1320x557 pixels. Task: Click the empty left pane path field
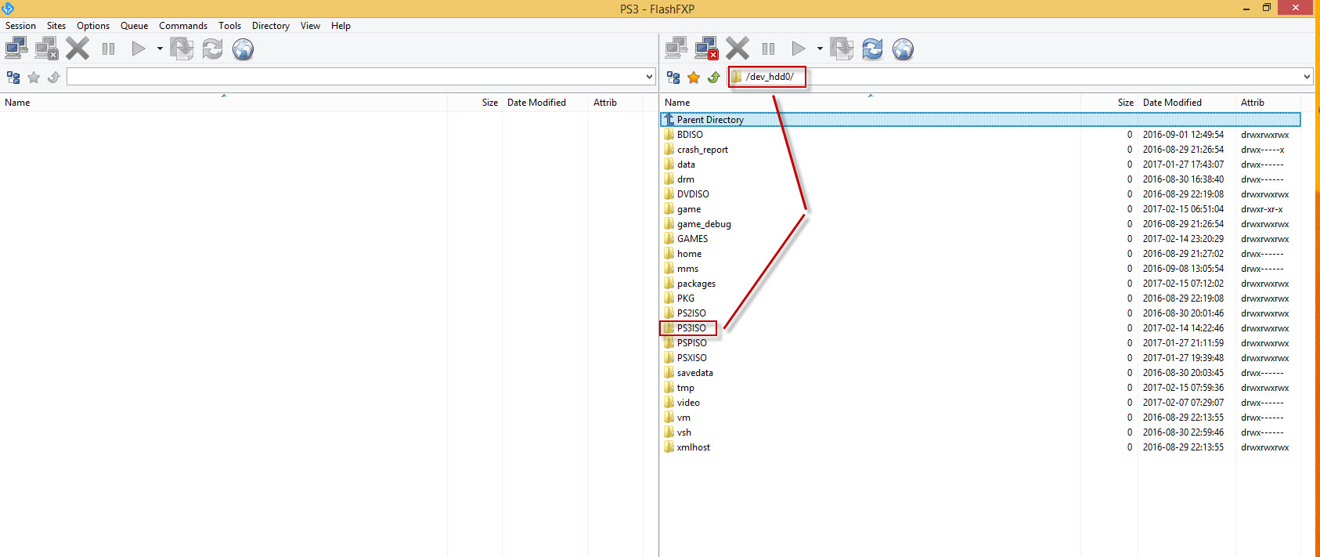pos(352,77)
